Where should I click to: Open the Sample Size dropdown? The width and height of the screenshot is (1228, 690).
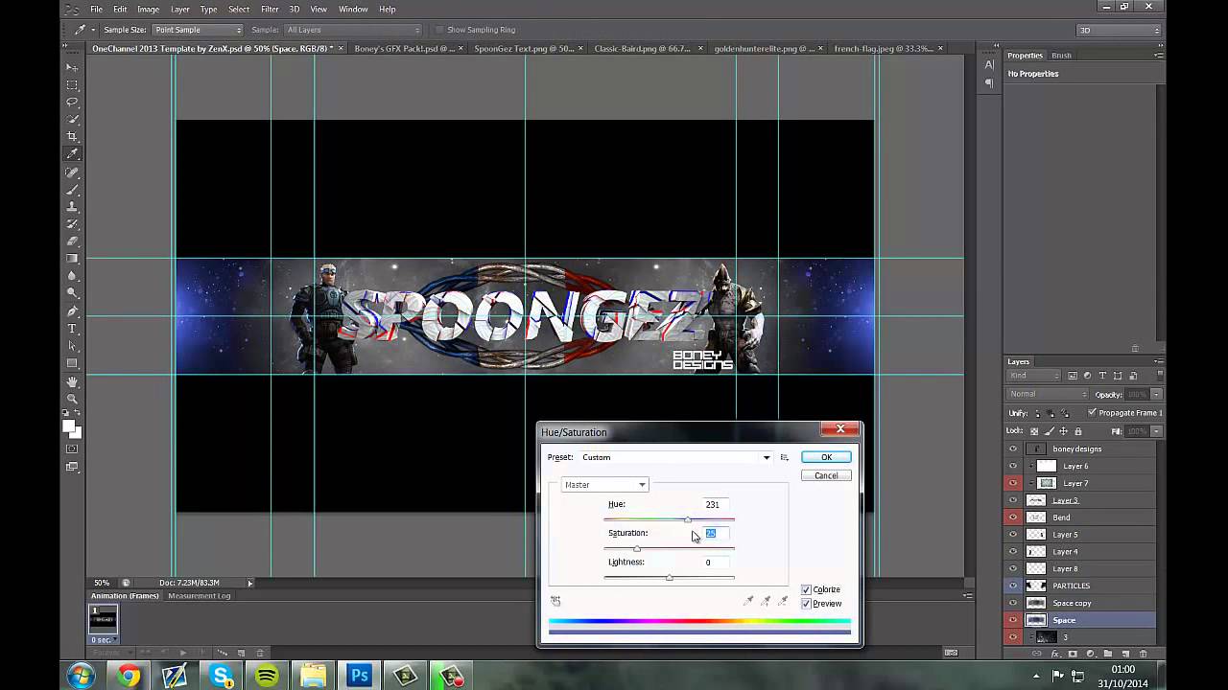point(199,30)
